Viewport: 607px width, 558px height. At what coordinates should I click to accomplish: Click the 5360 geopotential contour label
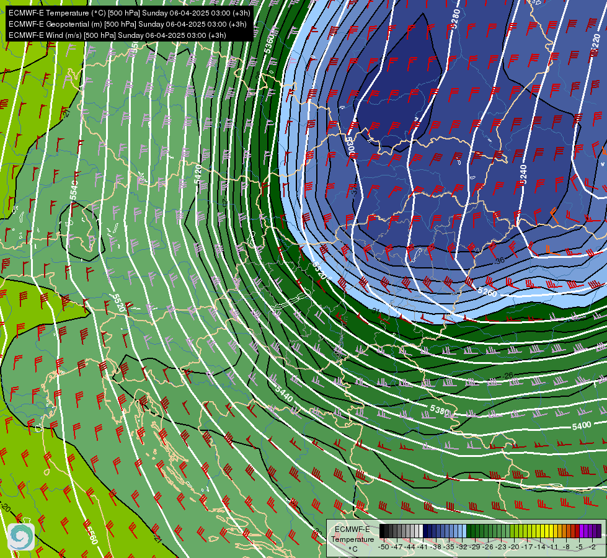[270, 43]
